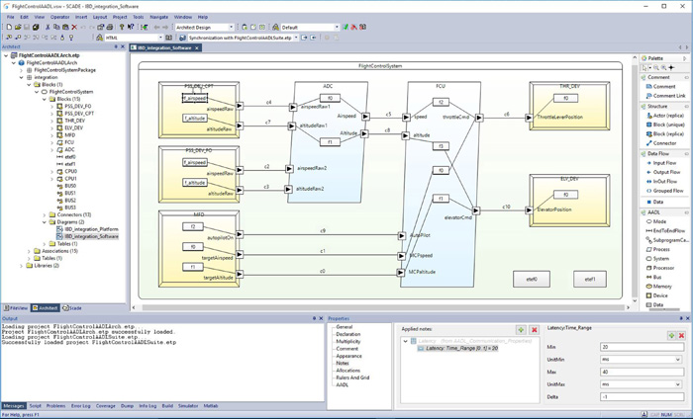Screen dimensions: 693x419
Task: Open the Navigate menu
Action: [159, 17]
